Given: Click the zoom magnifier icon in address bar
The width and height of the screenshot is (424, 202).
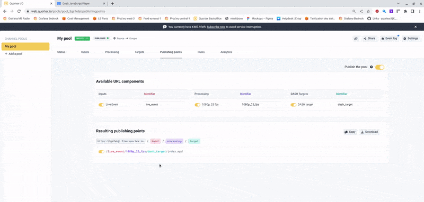Looking at the screenshot, I should click(354, 11).
